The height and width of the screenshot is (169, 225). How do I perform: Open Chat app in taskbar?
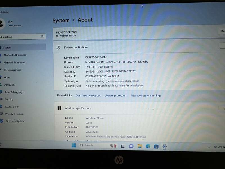[x=131, y=146]
